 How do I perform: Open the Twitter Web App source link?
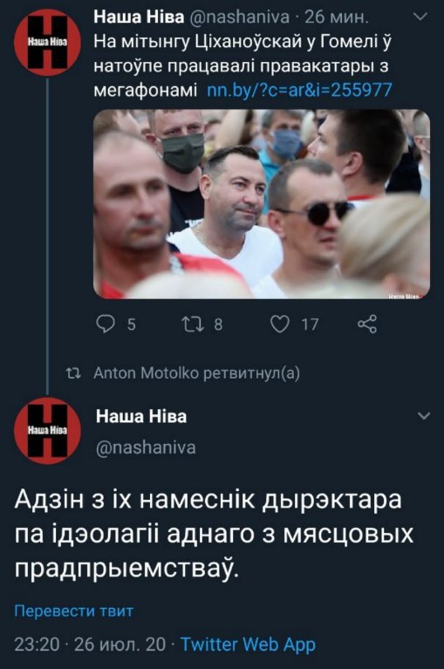(x=249, y=645)
